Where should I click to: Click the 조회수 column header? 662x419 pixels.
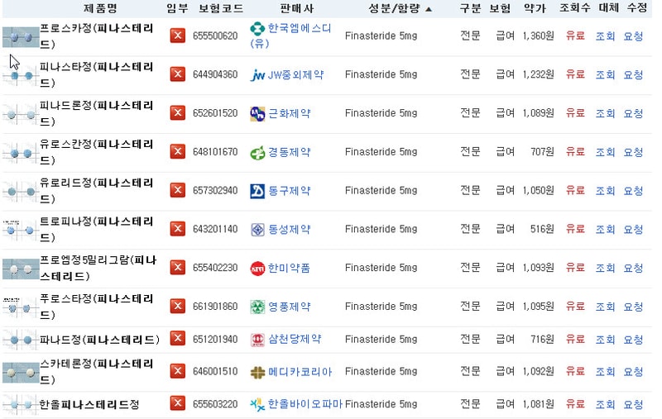(574, 7)
